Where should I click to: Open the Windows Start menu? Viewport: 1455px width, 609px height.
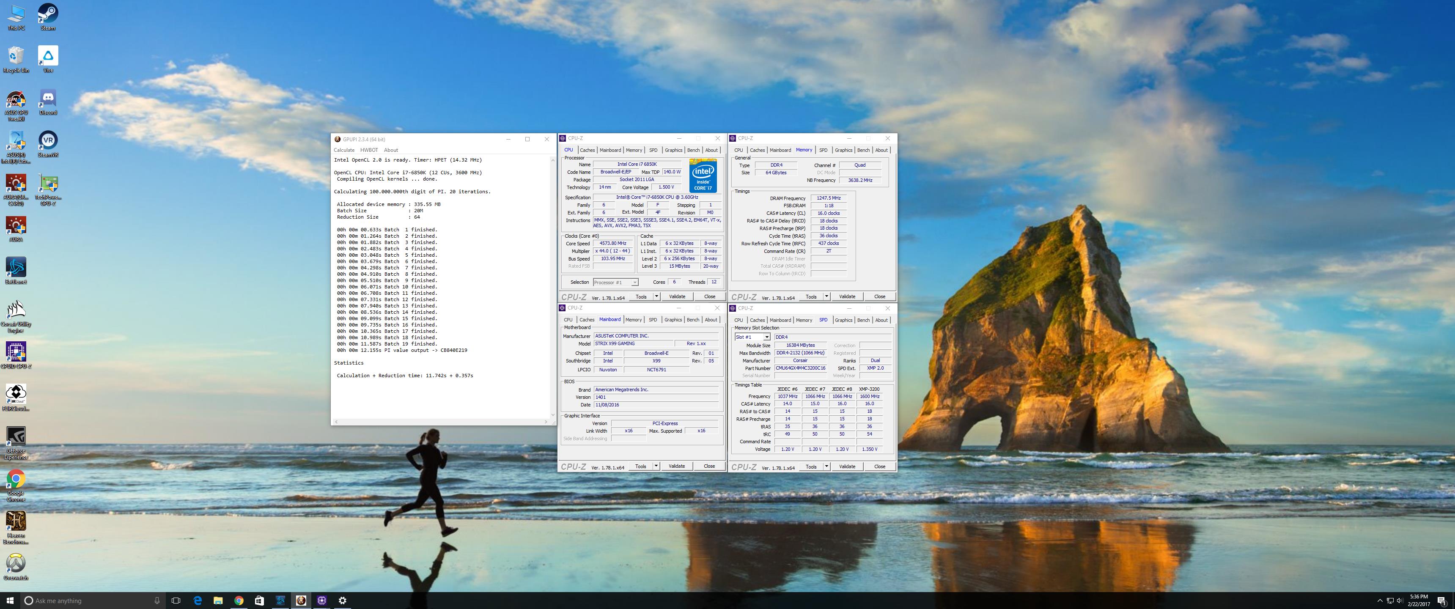coord(10,601)
